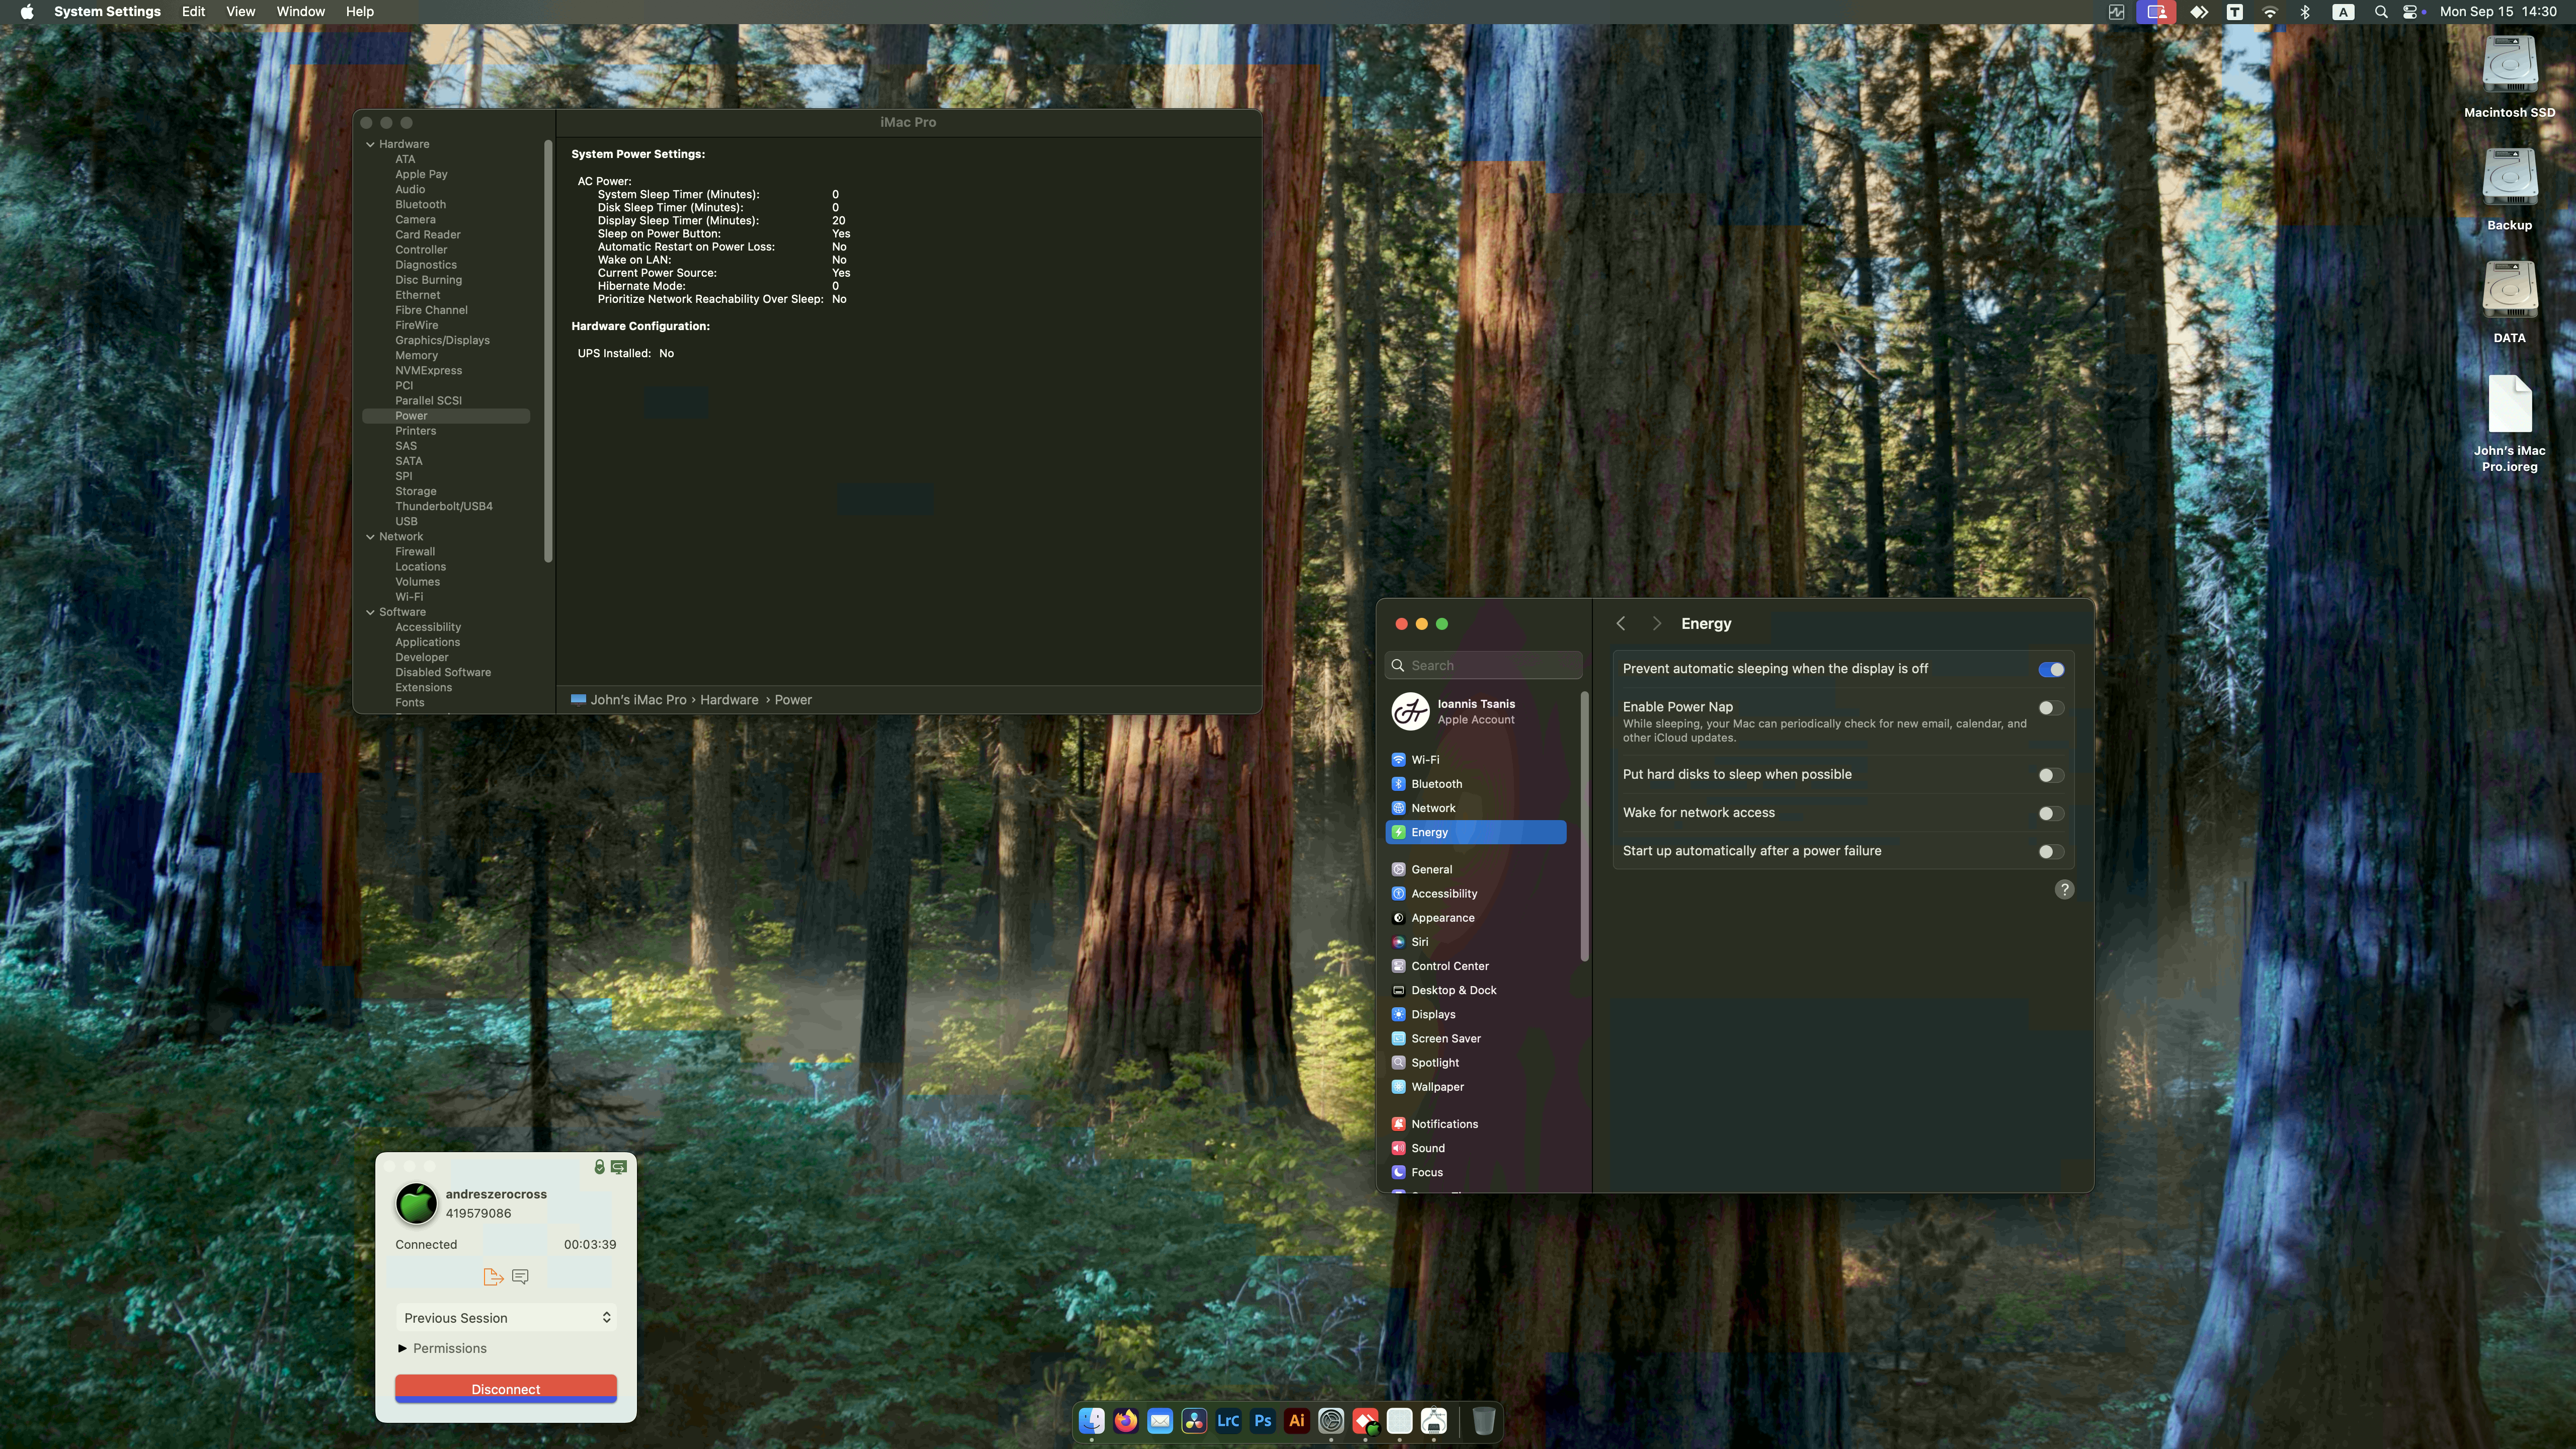Open the Previous Session dropdown

pyautogui.click(x=505, y=1317)
